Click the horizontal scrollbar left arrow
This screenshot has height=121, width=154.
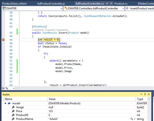coord(17,88)
